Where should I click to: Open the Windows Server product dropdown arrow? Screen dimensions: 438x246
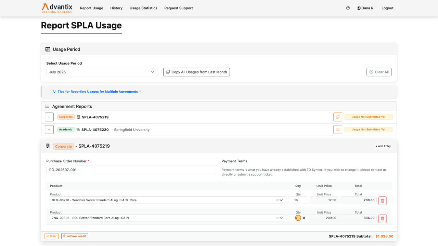point(282,200)
